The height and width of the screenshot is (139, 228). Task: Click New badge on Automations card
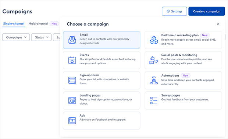pos(186,76)
